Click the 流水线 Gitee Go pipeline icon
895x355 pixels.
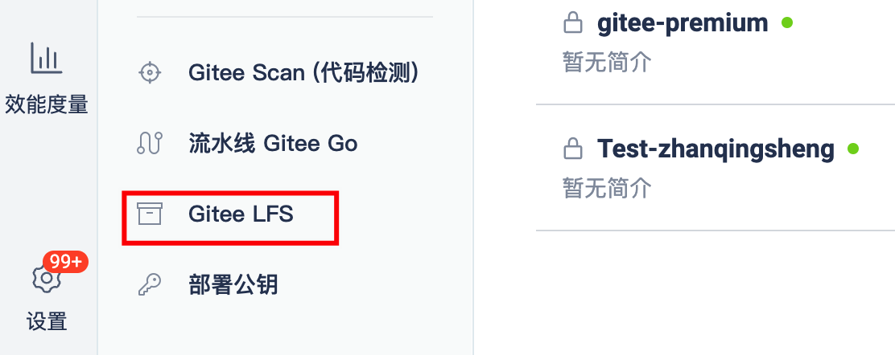150,143
